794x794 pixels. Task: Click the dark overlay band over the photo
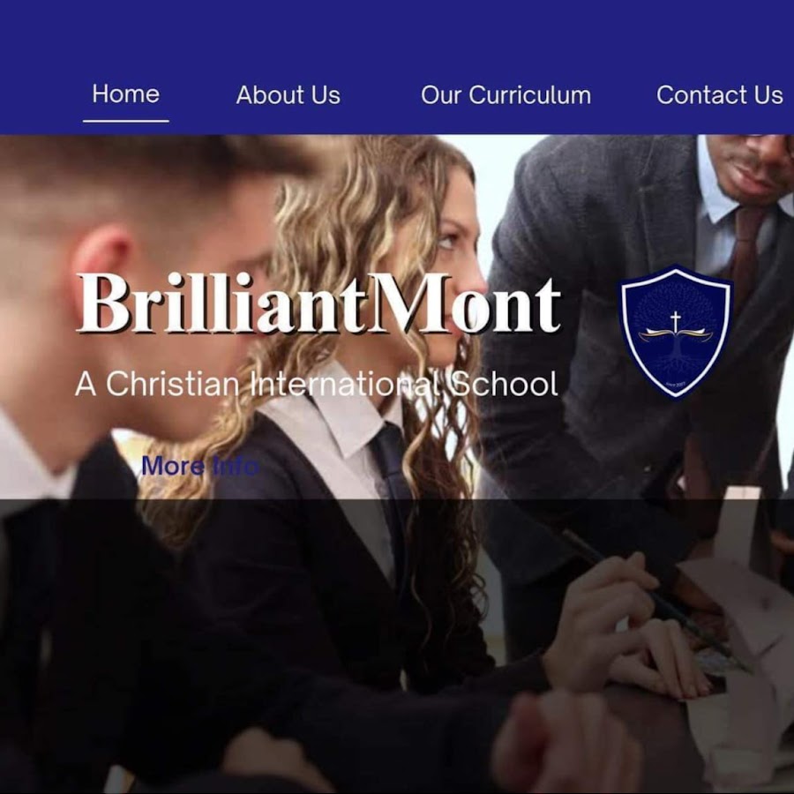tap(397, 646)
